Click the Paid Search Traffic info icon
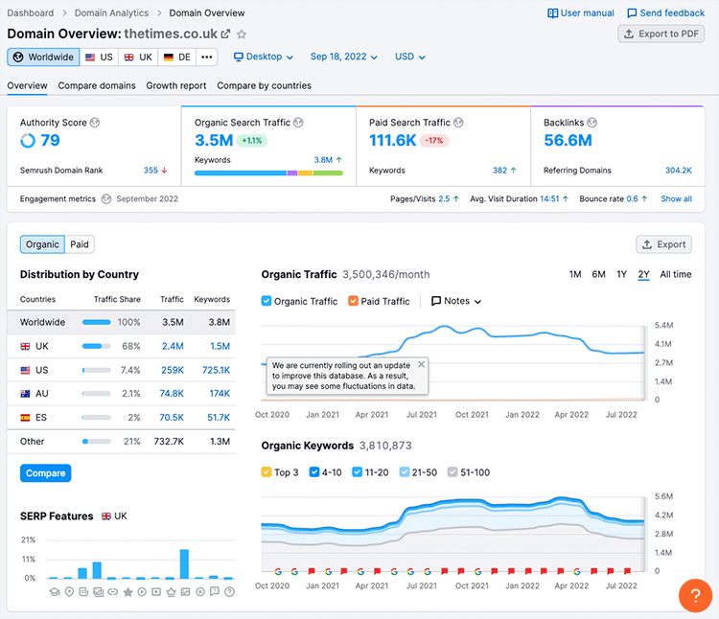Screen dimensions: 719x619 (x=458, y=123)
